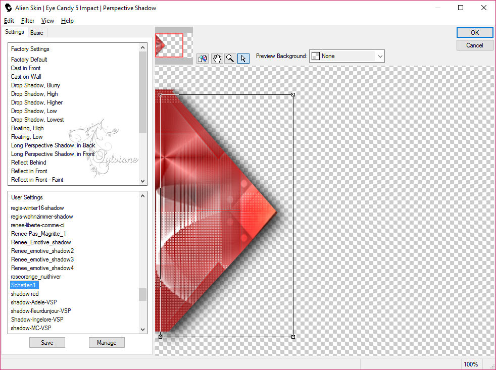Select the Factory Default preset
The height and width of the screenshot is (370, 496).
(x=29, y=60)
